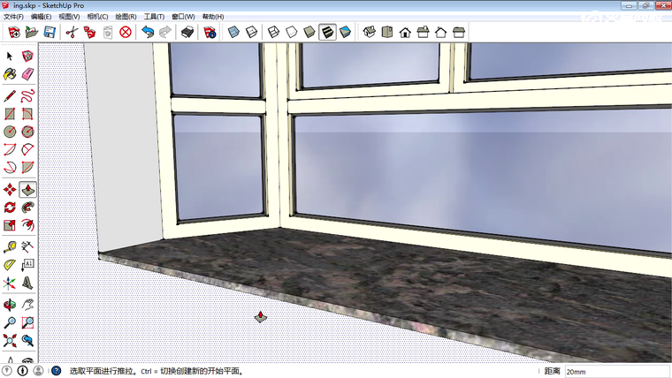
Task: Select the Circle drawing tool
Action: coord(10,132)
